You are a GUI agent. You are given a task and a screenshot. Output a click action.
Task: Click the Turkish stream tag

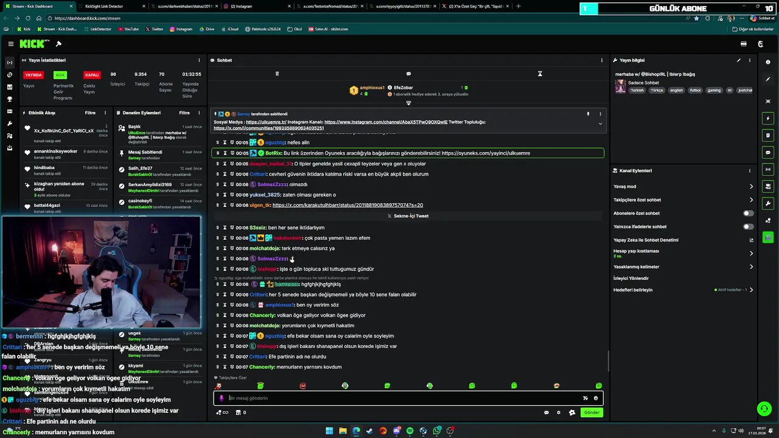click(x=637, y=90)
